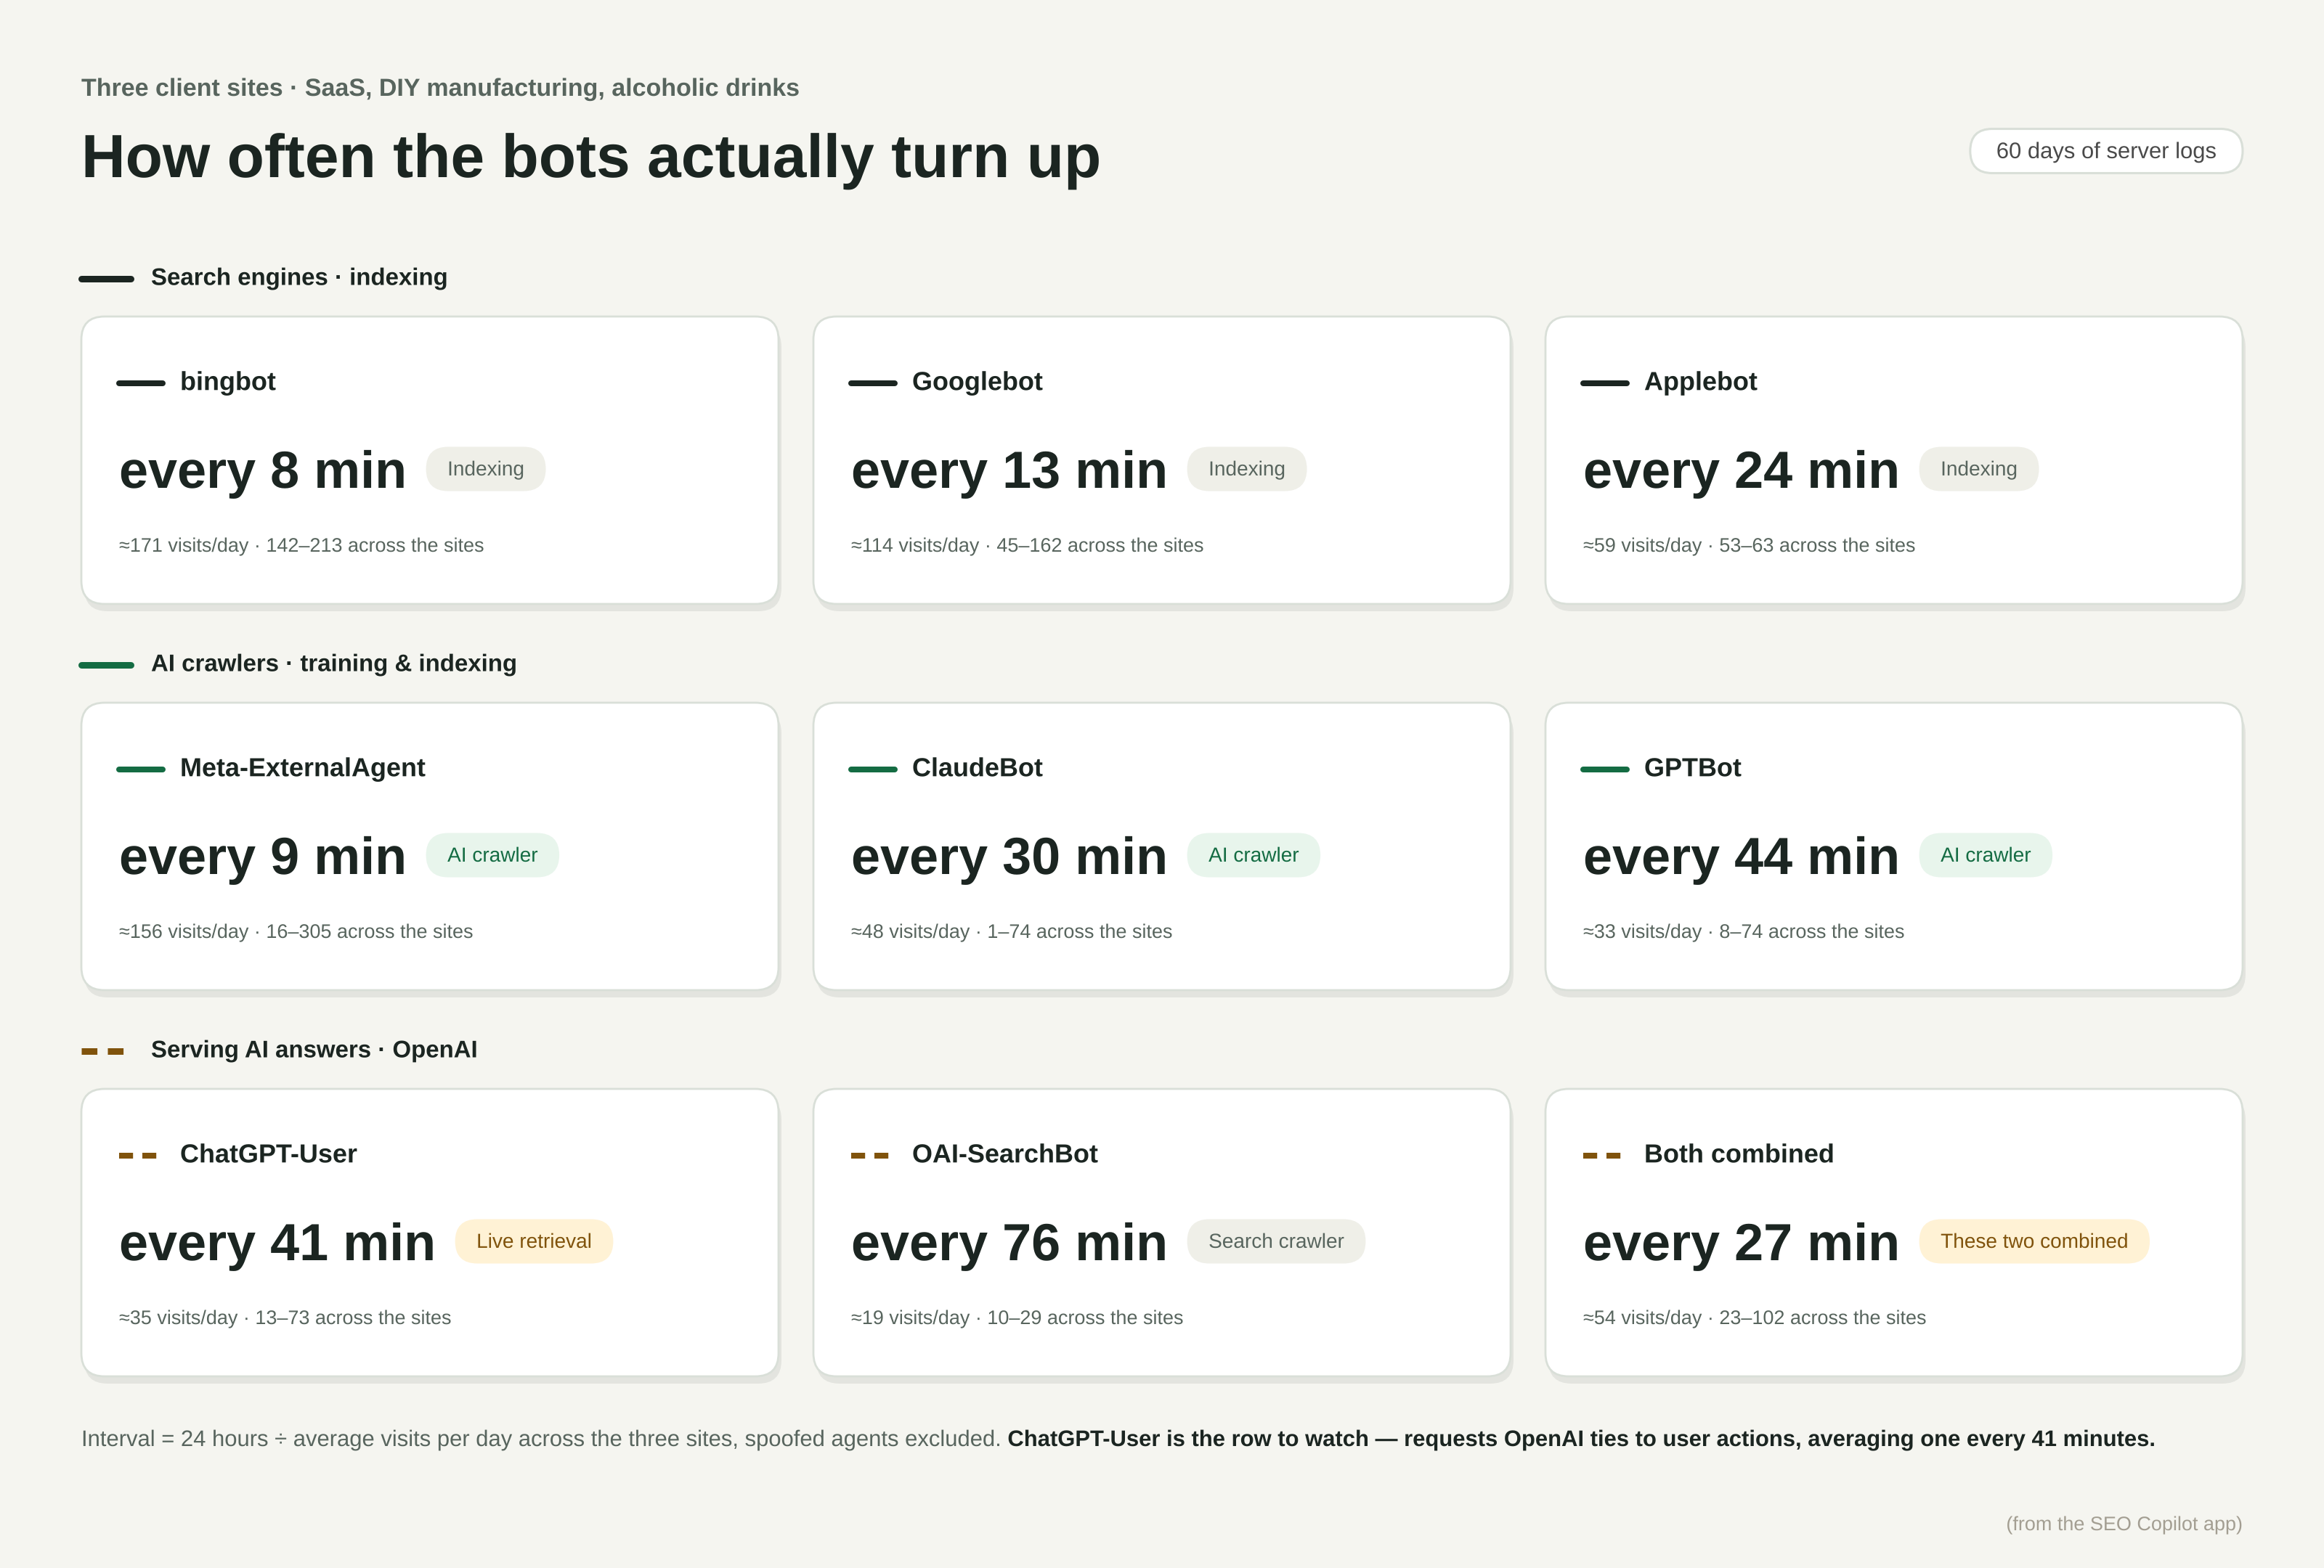Click '≈171 visits/day' stats line
This screenshot has width=2324, height=1568.
coord(301,546)
